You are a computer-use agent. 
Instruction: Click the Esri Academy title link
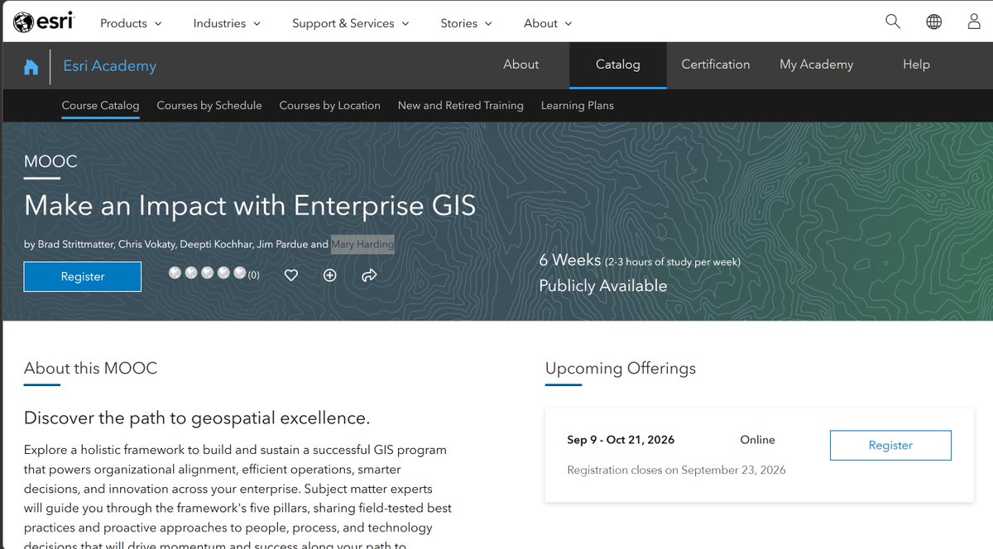[110, 66]
